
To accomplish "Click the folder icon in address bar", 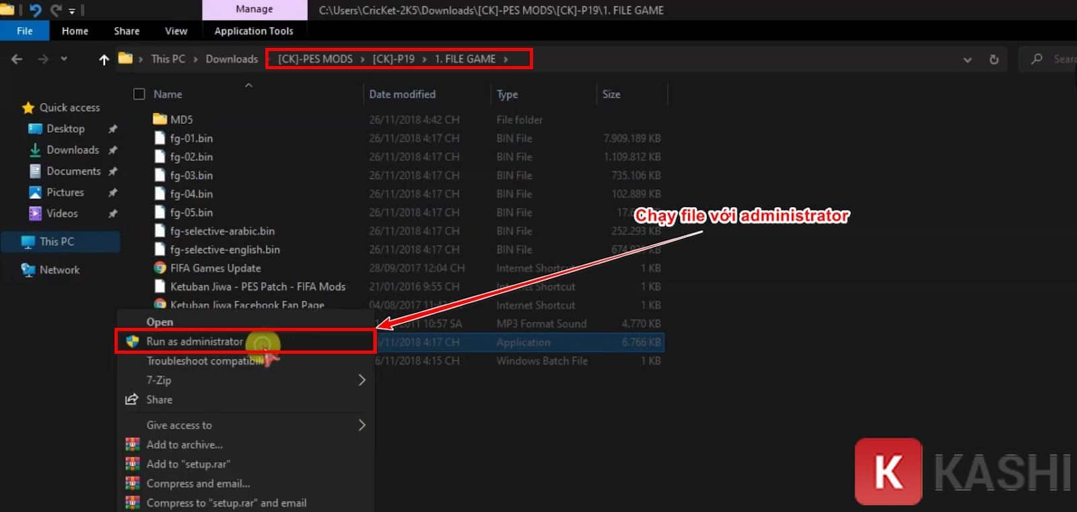I will 125,59.
